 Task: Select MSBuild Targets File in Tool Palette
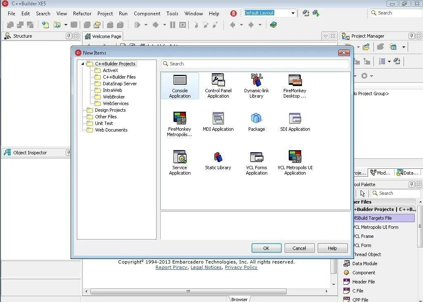click(384, 218)
